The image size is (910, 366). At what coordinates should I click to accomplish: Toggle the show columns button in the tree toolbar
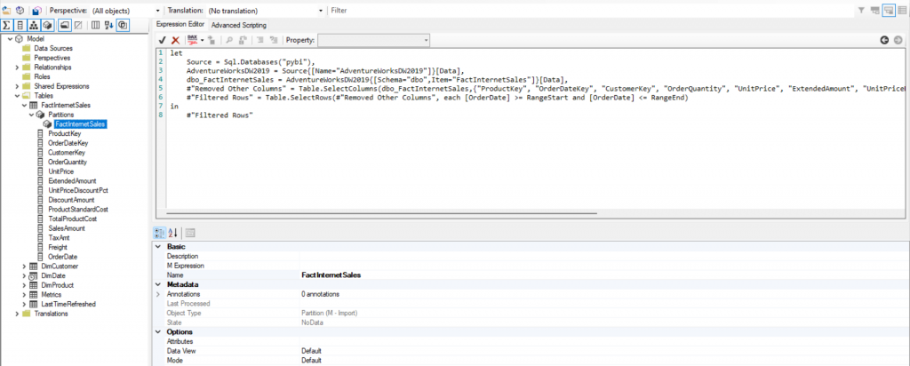pos(20,25)
